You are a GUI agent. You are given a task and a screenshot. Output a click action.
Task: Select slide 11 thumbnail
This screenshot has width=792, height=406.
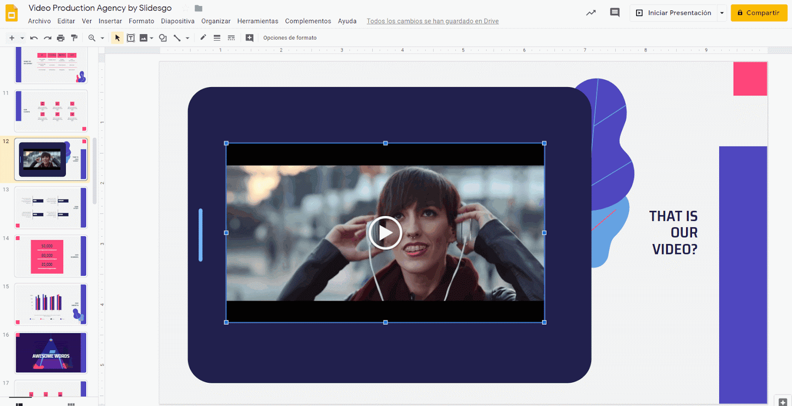coord(51,111)
